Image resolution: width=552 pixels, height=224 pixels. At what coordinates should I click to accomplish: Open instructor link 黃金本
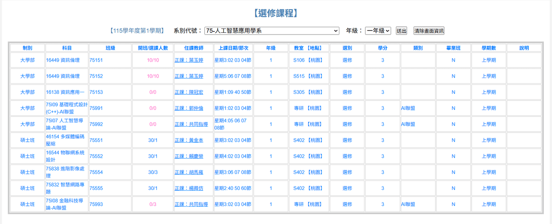189,140
